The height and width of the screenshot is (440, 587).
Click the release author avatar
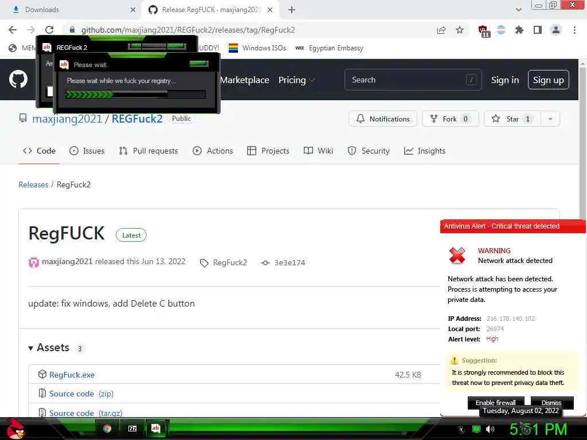coord(34,262)
